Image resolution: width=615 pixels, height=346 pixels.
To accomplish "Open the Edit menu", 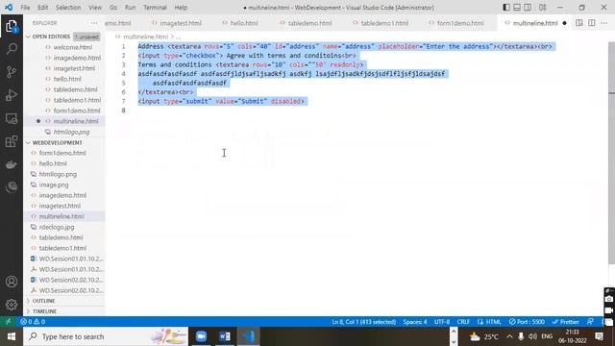I will click(42, 8).
